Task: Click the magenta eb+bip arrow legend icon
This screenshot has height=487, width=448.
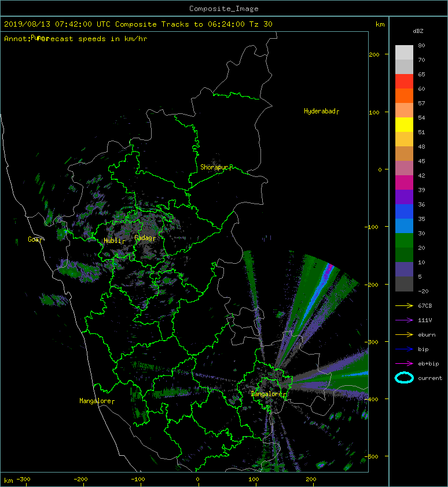Action: (x=404, y=364)
